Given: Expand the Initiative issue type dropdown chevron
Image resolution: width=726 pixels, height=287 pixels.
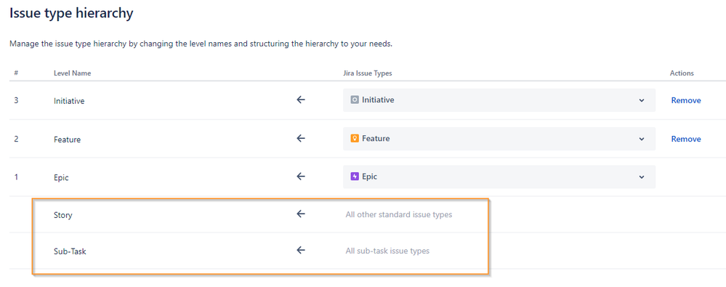Looking at the screenshot, I should coord(642,100).
